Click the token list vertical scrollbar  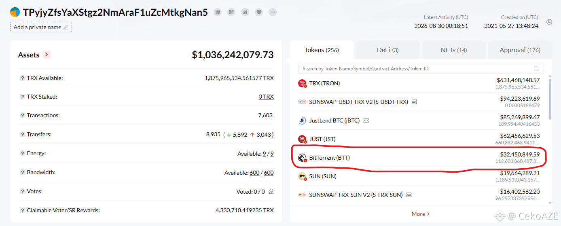(x=550, y=99)
